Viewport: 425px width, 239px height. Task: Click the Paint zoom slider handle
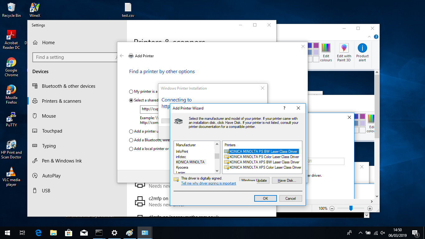(x=351, y=209)
